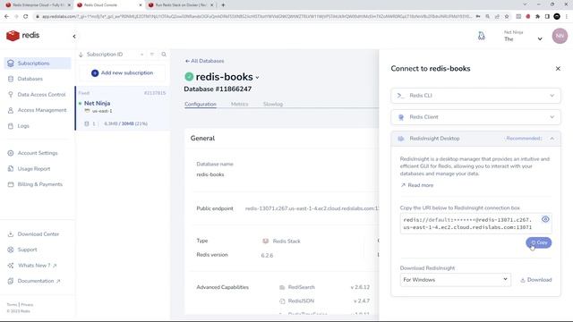This screenshot has height=322, width=573.
Task: Click the public endpoint address text
Action: (312, 208)
